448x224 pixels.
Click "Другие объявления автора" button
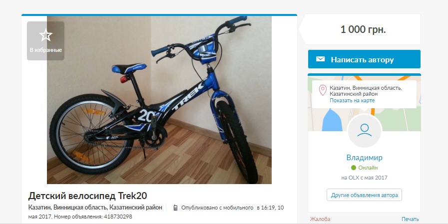click(x=364, y=195)
